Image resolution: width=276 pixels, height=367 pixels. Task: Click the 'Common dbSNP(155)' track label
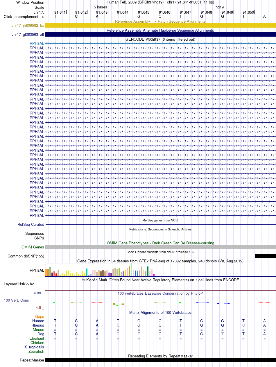[x=26, y=256]
